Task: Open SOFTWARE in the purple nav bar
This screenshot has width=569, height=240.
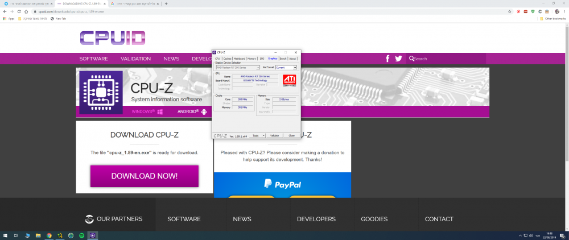Action: 94,59
